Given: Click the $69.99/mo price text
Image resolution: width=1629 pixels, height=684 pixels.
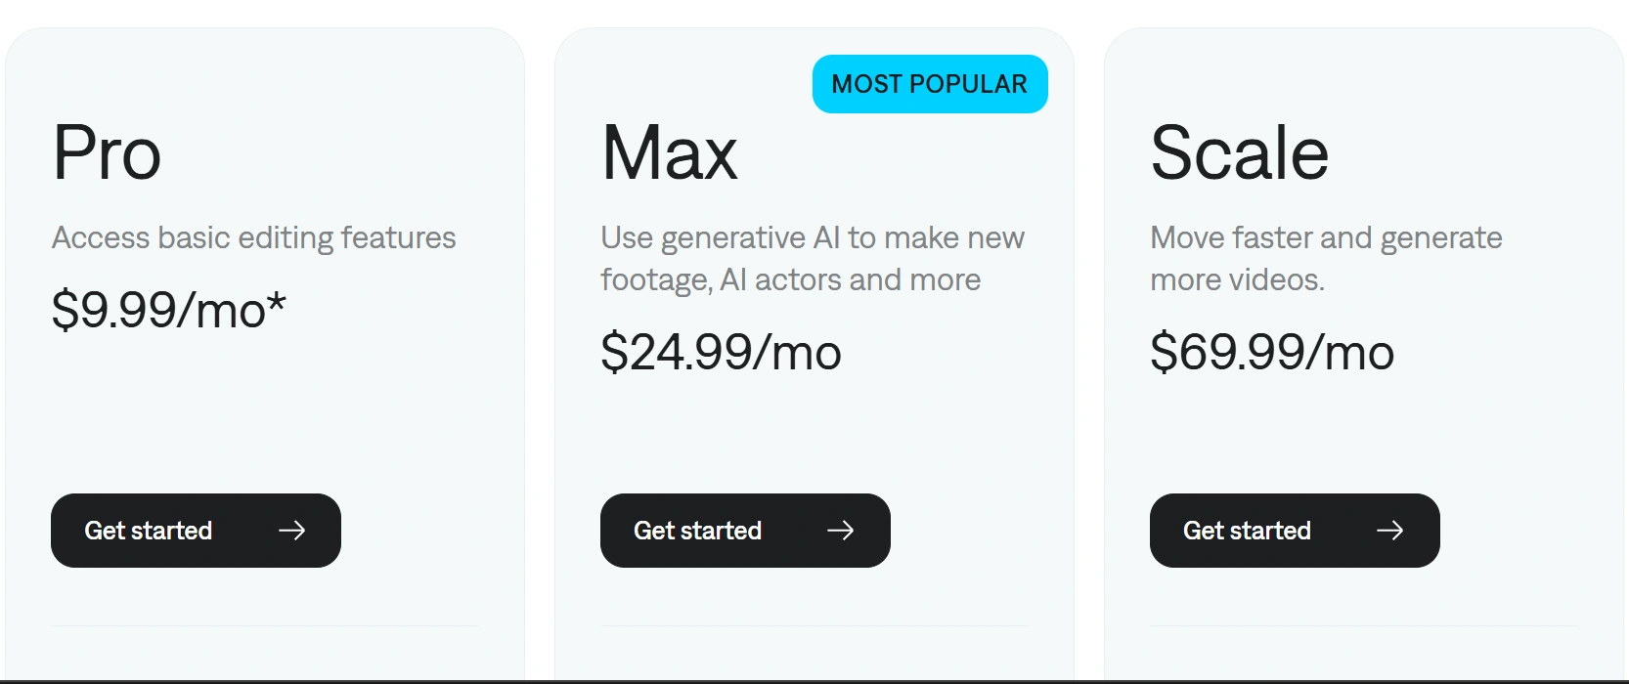Looking at the screenshot, I should pyautogui.click(x=1272, y=352).
